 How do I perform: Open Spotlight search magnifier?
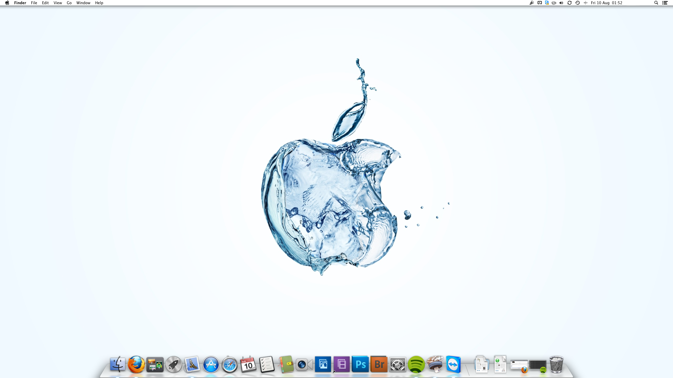coord(656,3)
